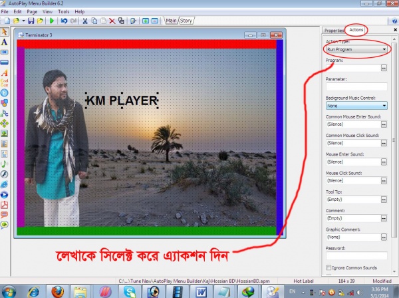The height and width of the screenshot is (298, 399).
Task: Select the arrow pointer tool
Action: 5,32
